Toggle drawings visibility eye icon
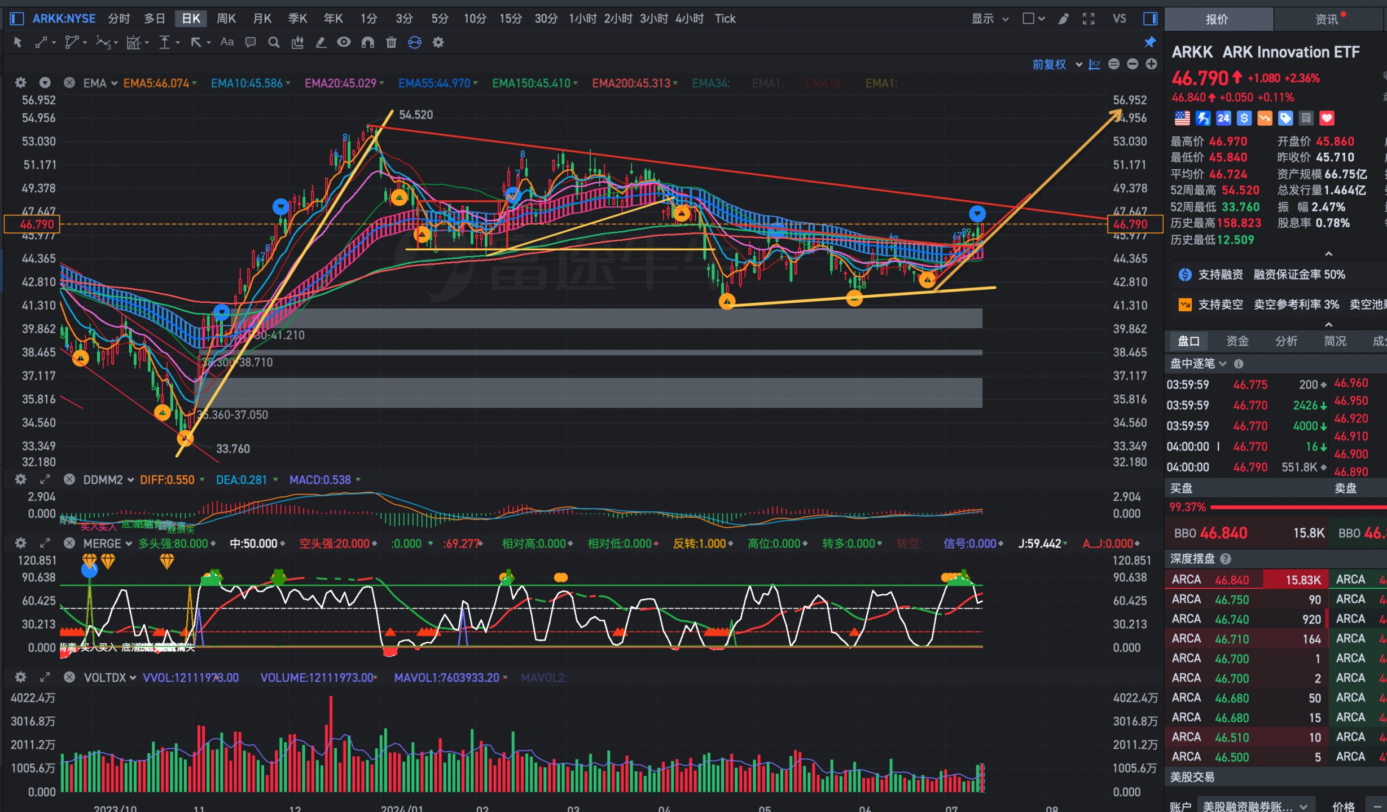The image size is (1387, 812). [x=344, y=42]
